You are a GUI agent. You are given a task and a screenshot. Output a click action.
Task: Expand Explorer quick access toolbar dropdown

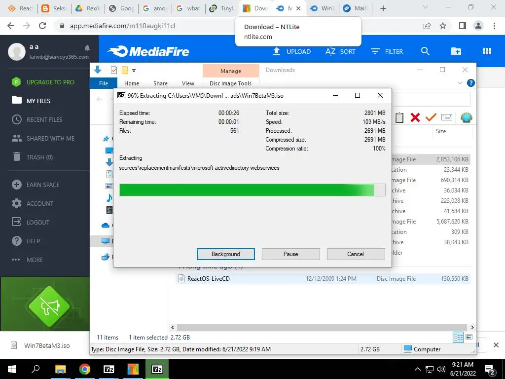coord(134,70)
